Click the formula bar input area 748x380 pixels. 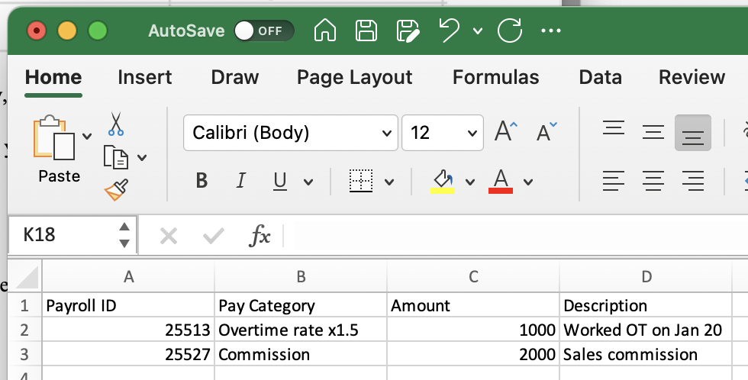pyautogui.click(x=516, y=236)
